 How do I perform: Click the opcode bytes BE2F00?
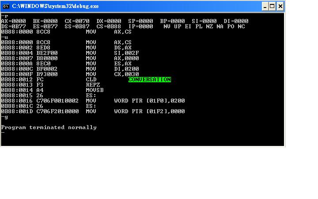tap(47, 53)
